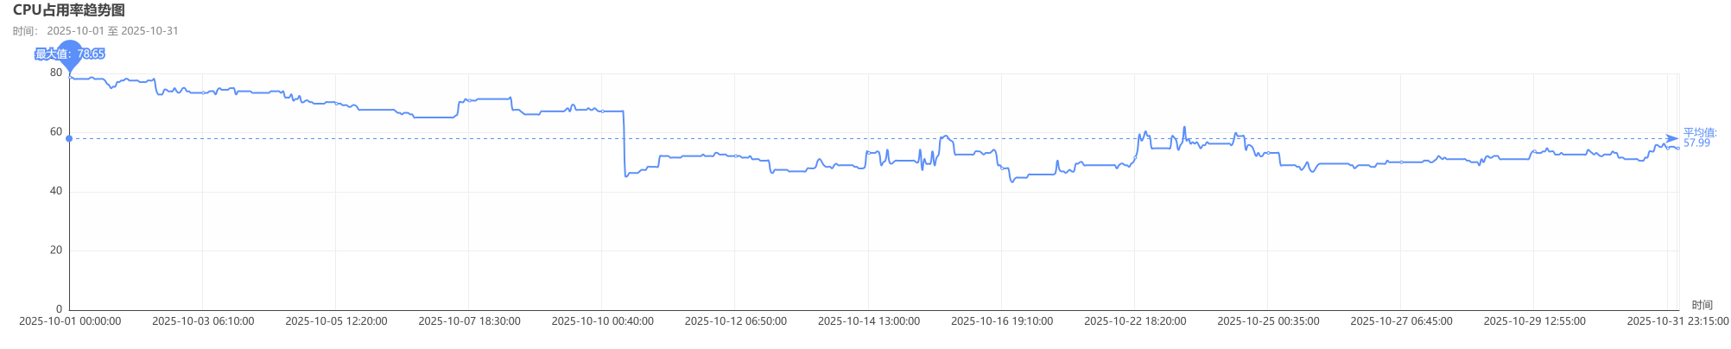The width and height of the screenshot is (1731, 349).
Task: Select the CPU占用率趋势图 chart title
Action: pos(69,10)
